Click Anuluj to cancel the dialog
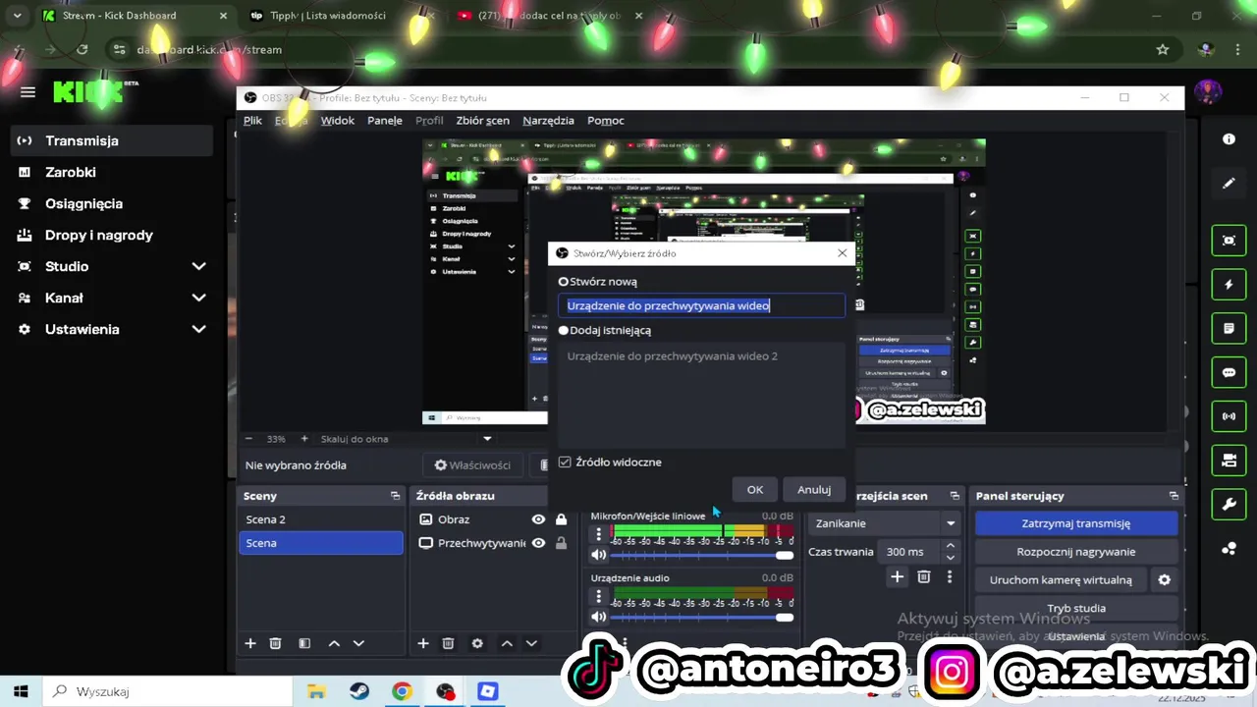The height and width of the screenshot is (707, 1257). pyautogui.click(x=814, y=489)
